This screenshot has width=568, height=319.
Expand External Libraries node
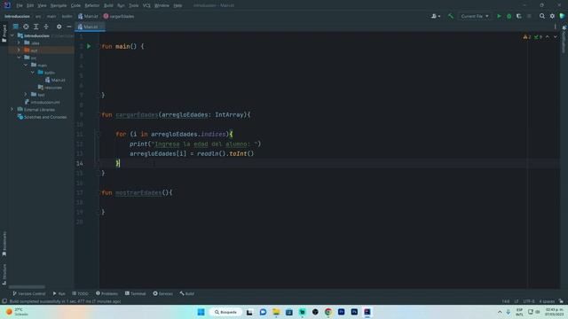(12, 110)
